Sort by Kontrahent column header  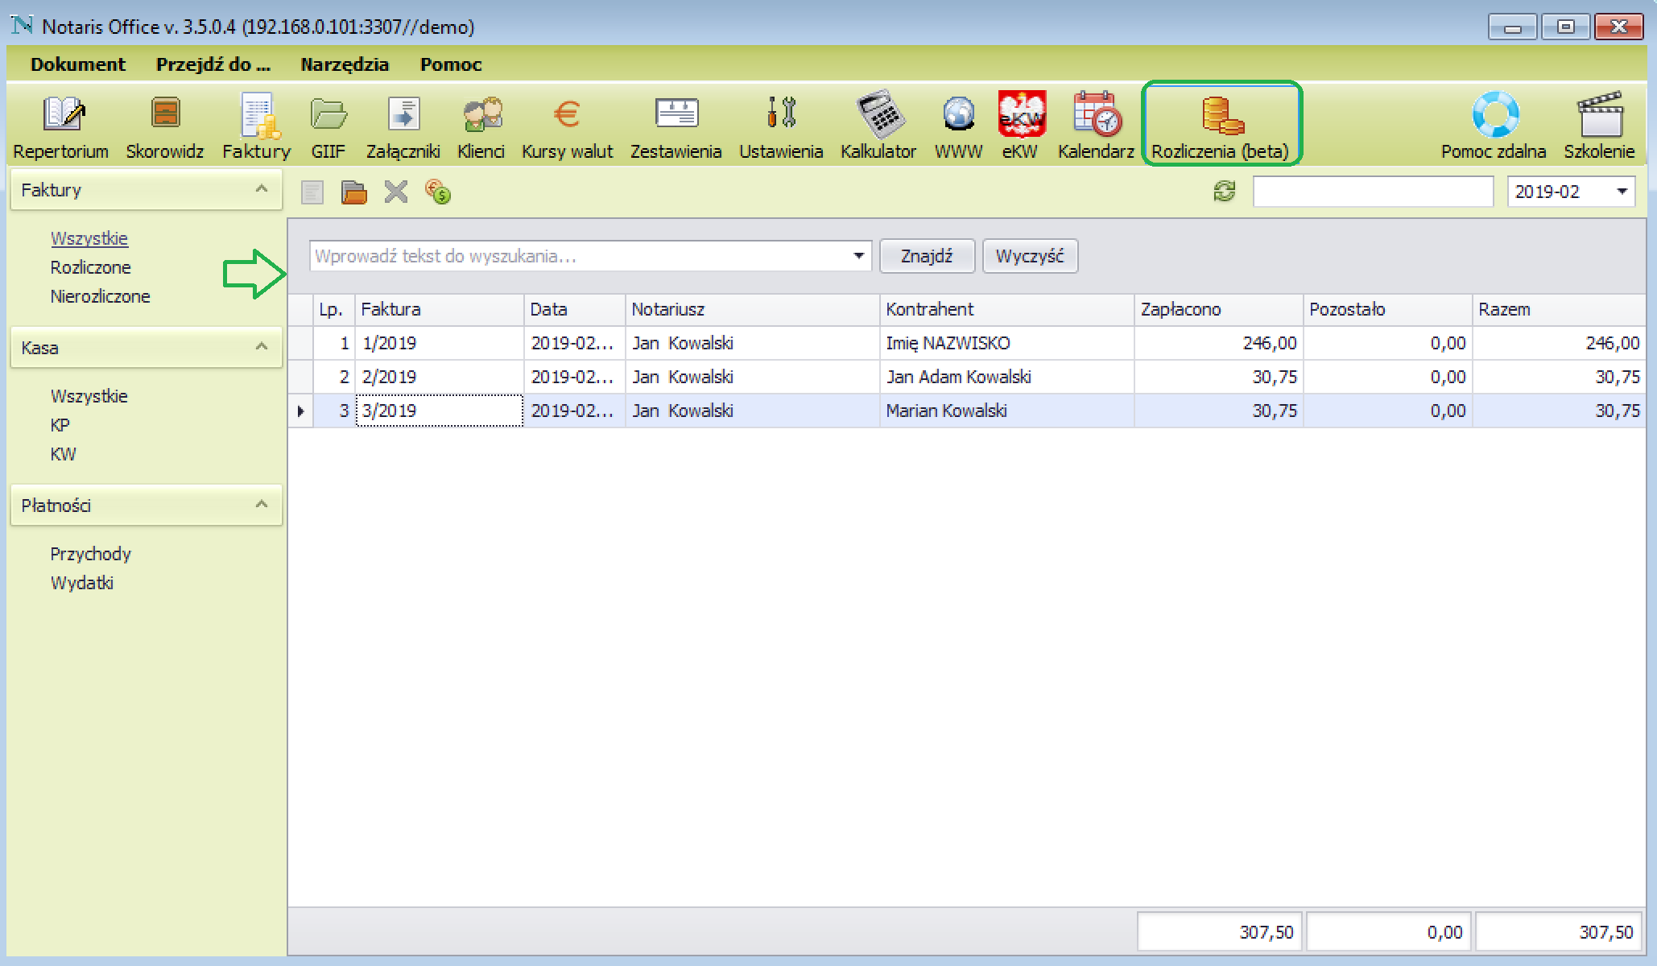point(1007,309)
